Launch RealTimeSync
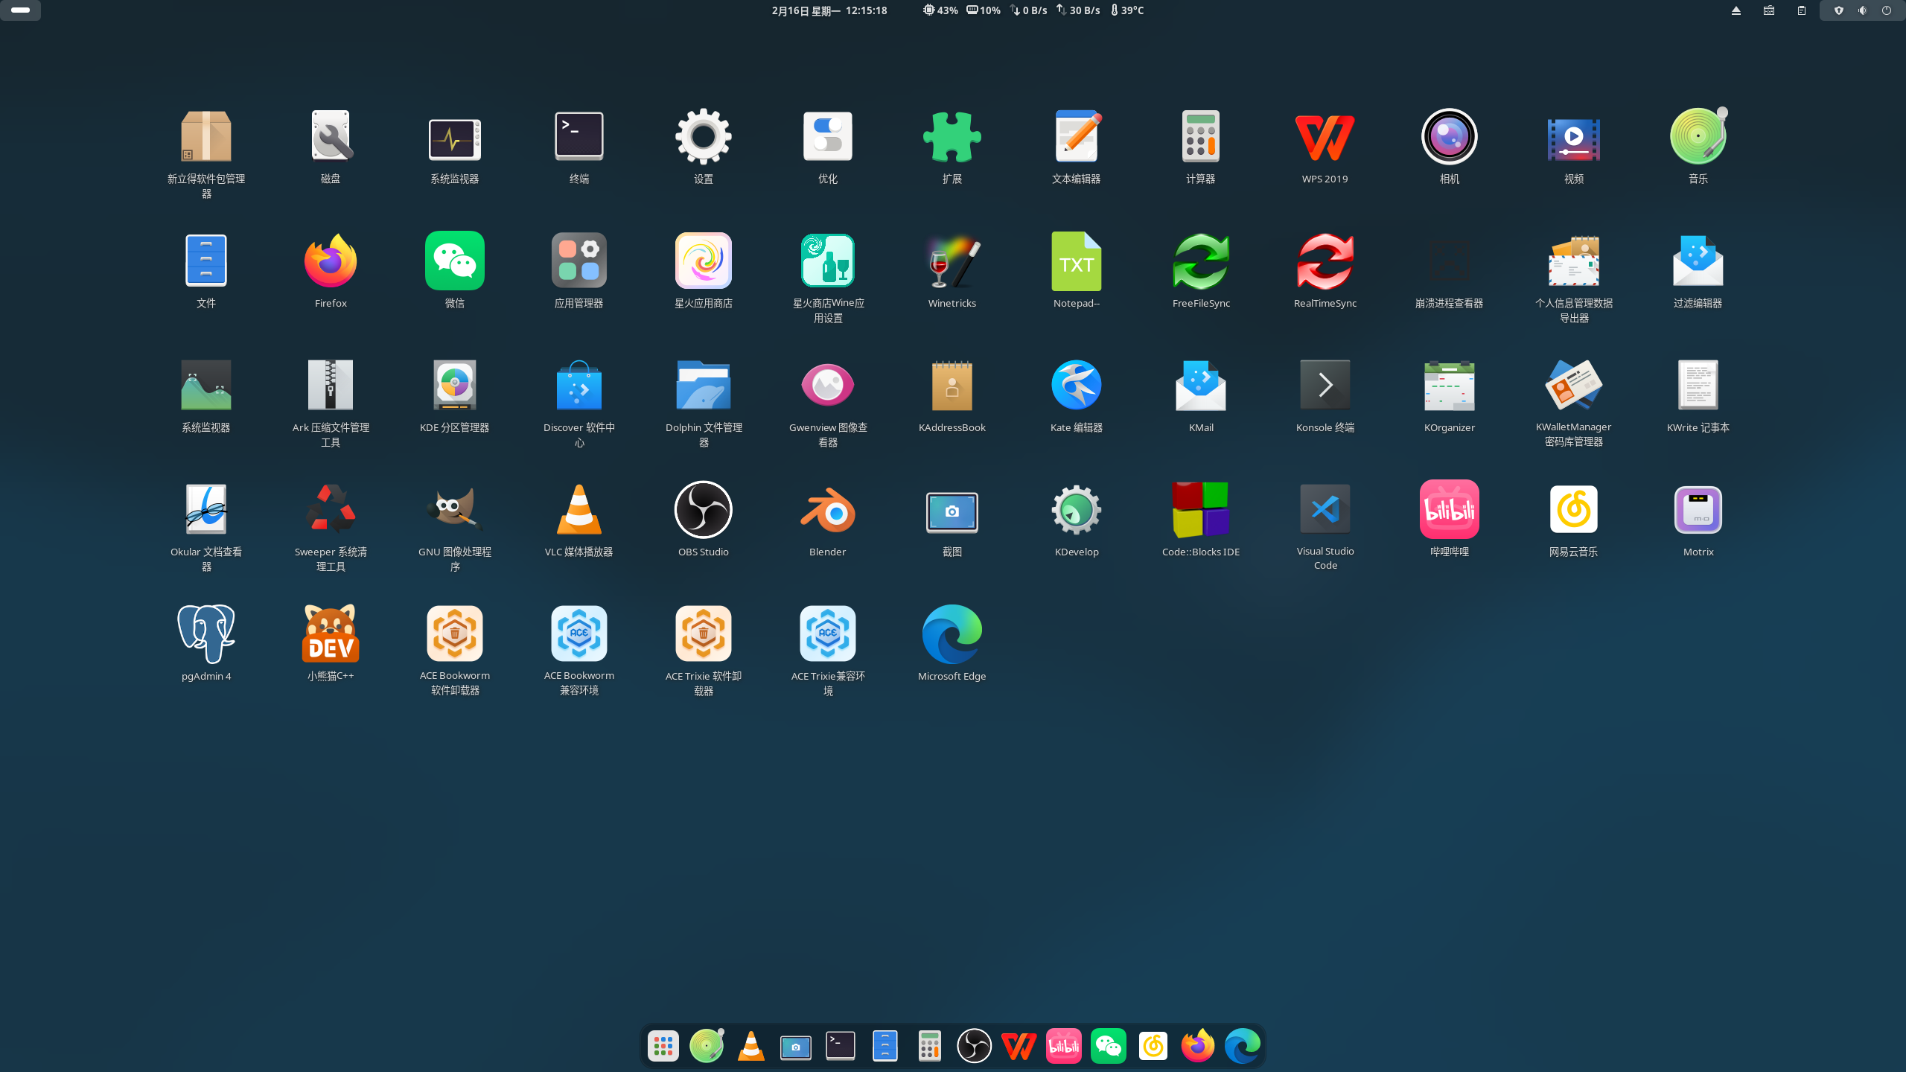 (x=1325, y=261)
